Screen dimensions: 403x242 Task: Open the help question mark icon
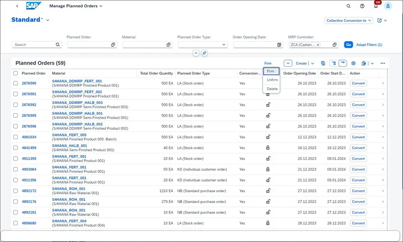(x=362, y=6)
